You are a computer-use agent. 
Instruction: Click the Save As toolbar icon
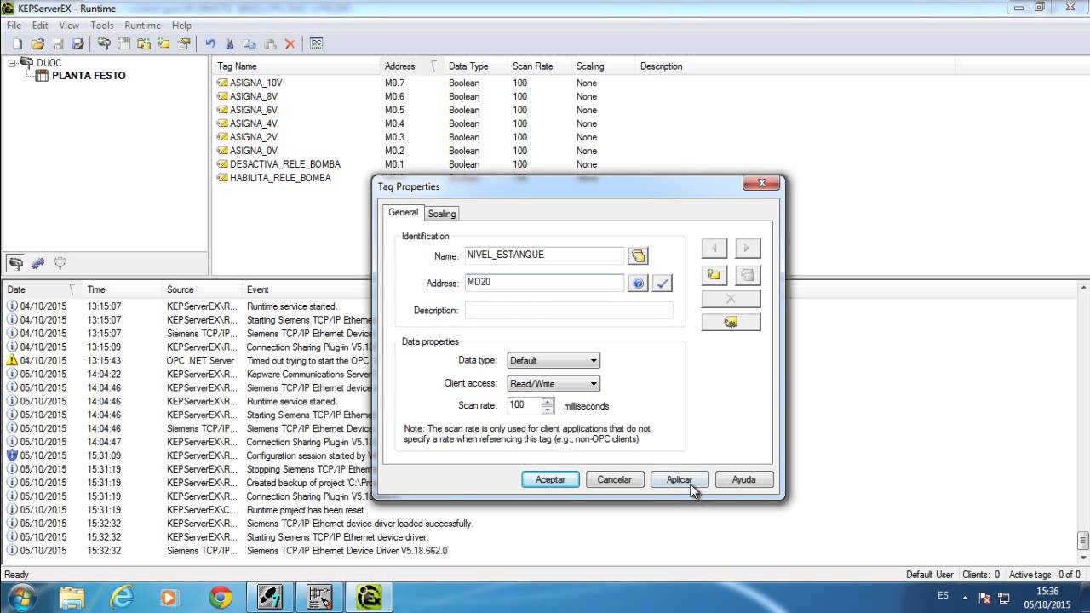click(x=77, y=43)
